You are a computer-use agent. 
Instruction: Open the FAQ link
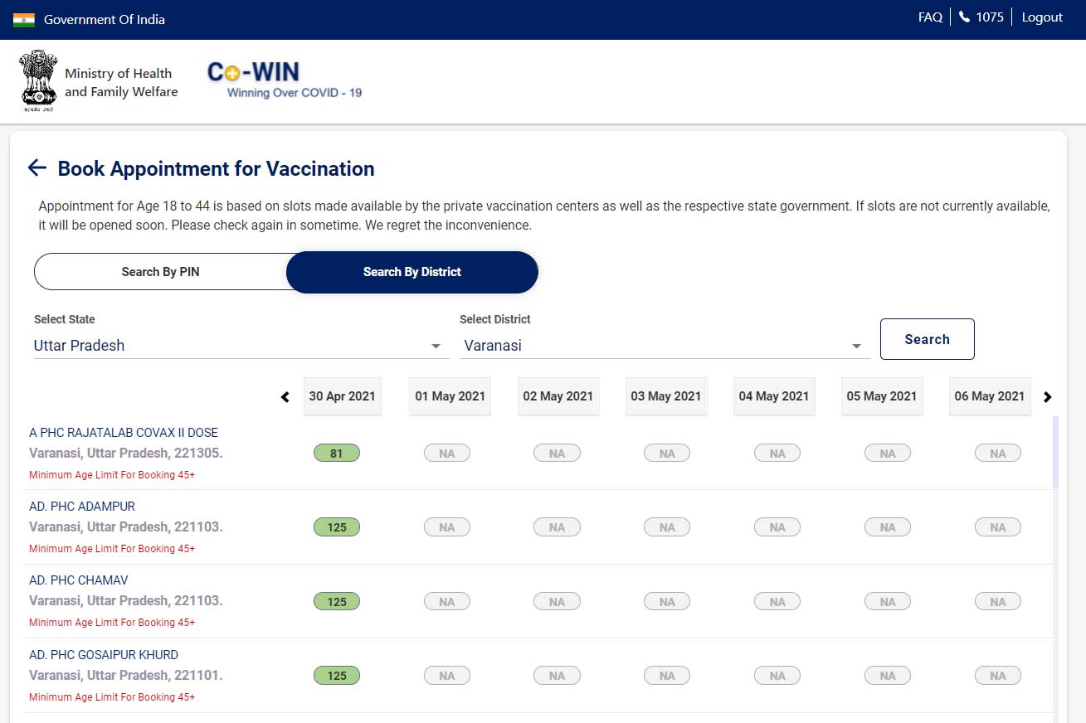click(930, 17)
